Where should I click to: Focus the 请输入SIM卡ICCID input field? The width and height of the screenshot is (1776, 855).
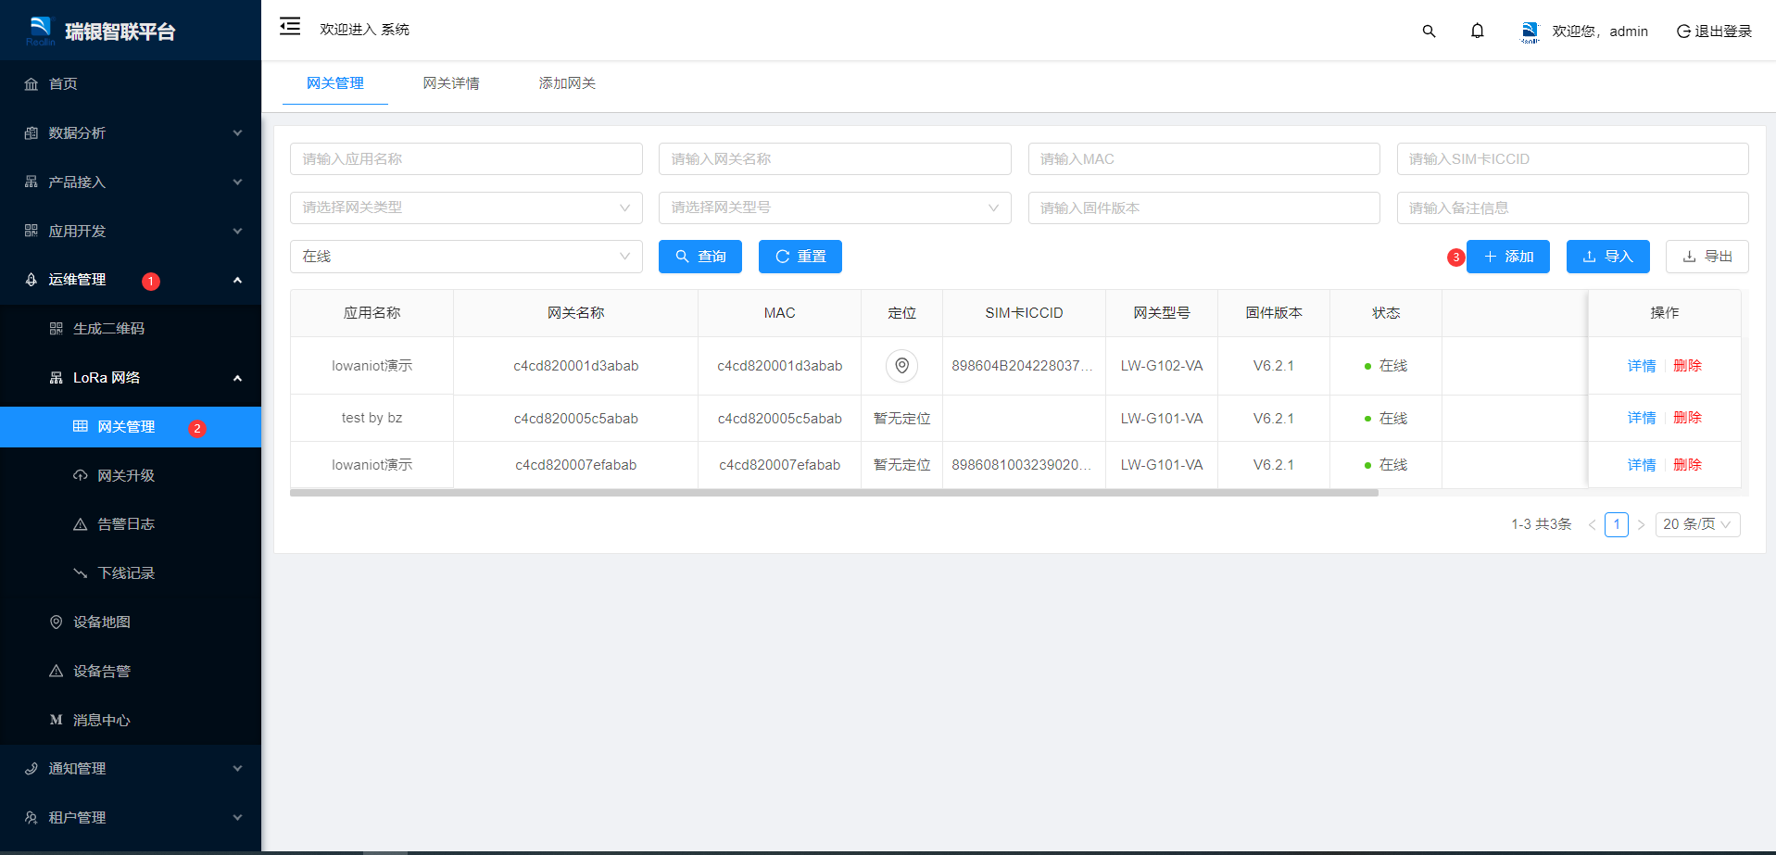[x=1572, y=159]
